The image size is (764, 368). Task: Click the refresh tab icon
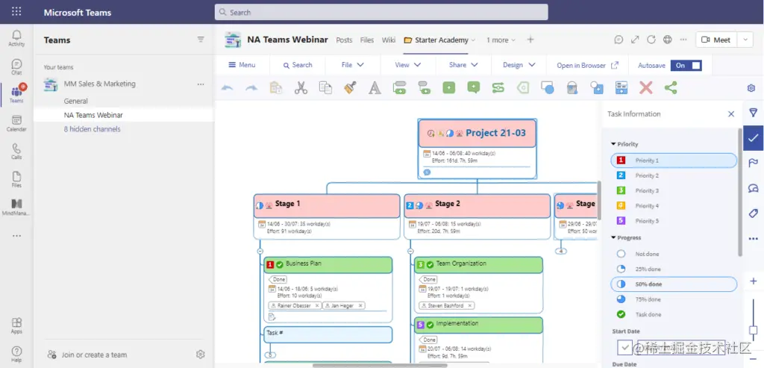point(651,40)
